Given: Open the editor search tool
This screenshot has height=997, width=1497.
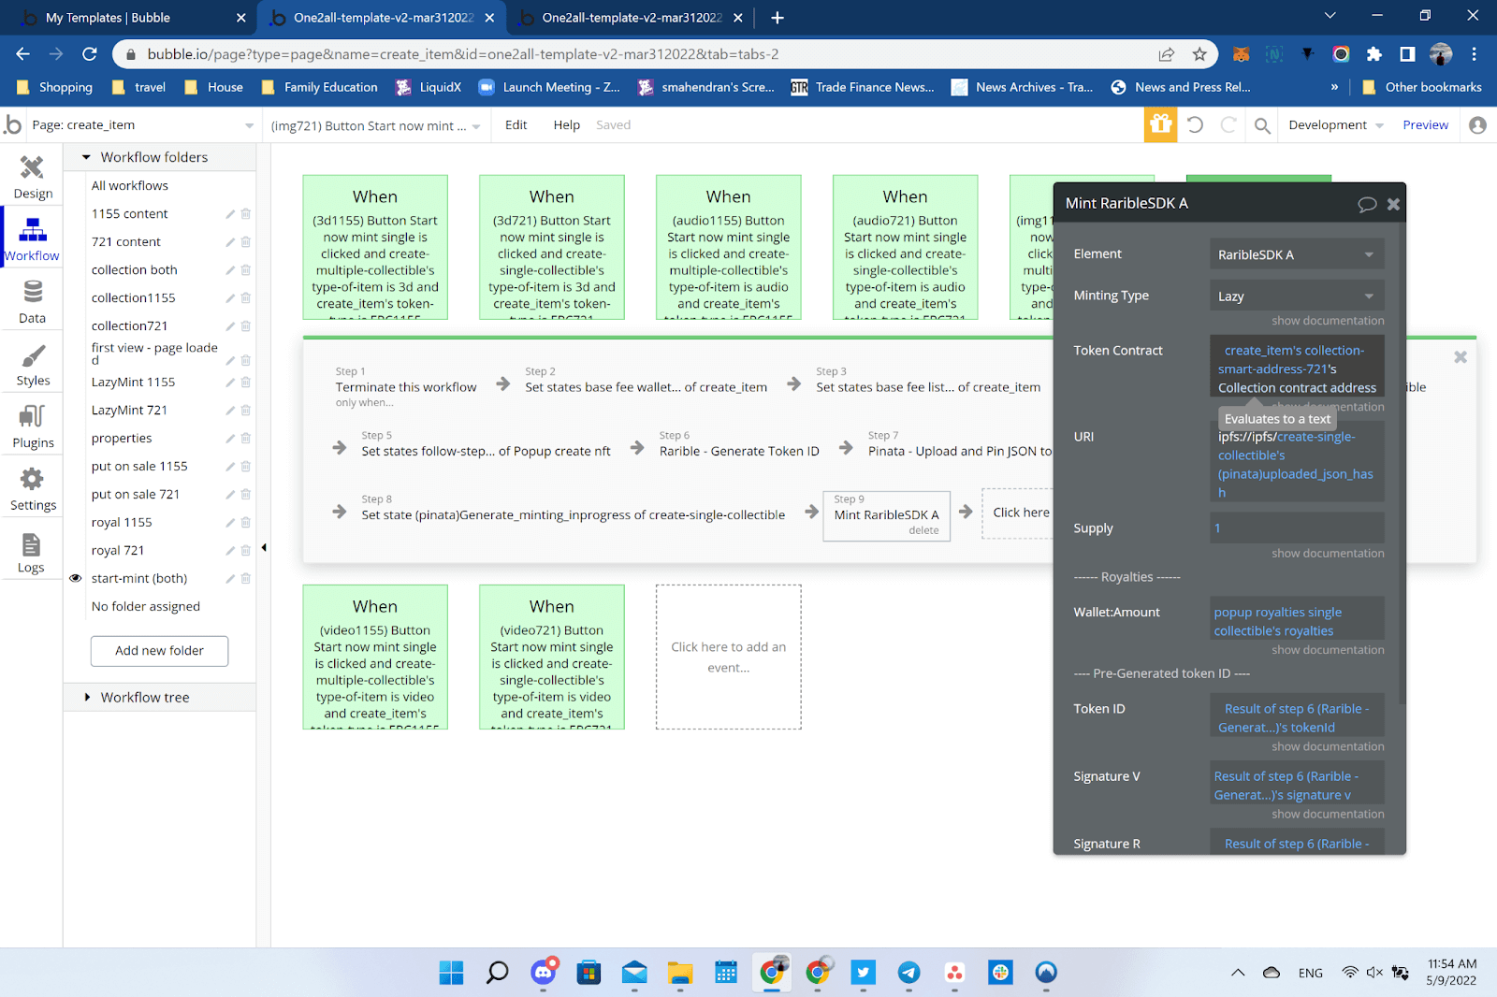Looking at the screenshot, I should [x=1260, y=124].
